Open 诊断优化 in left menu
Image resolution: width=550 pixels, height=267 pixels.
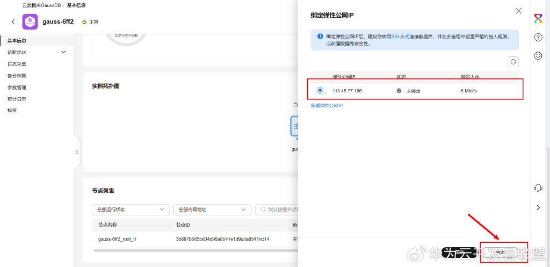[x=17, y=52]
